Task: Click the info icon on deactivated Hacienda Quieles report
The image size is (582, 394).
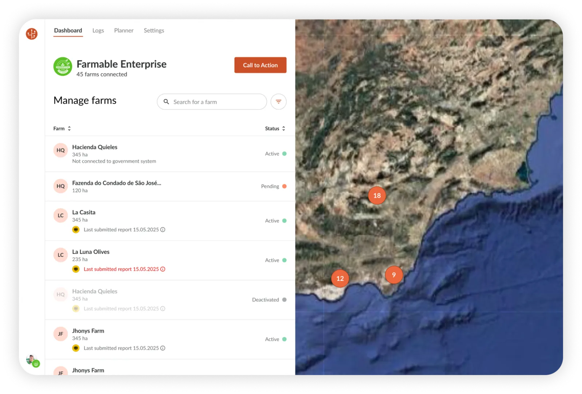Action: tap(163, 309)
